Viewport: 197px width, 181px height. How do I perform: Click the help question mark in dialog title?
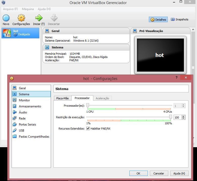click(x=177, y=77)
